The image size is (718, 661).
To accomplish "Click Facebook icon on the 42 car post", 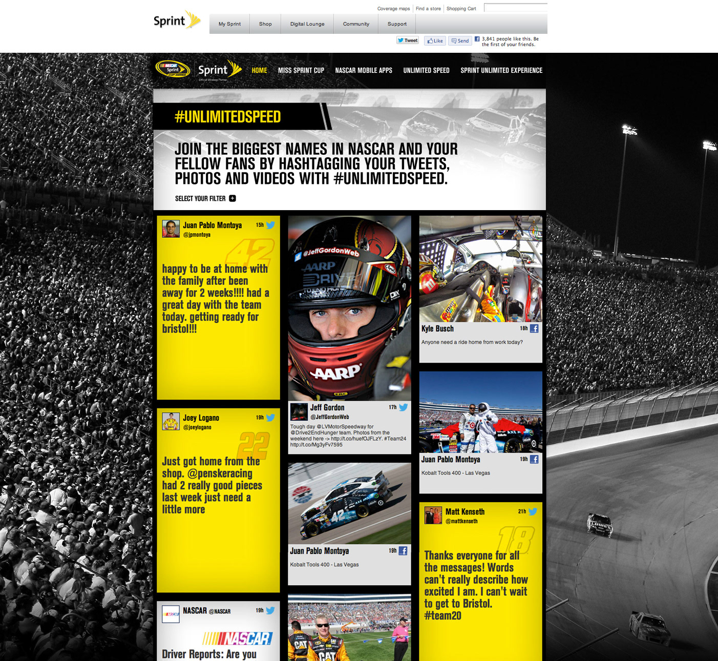I will 403,551.
